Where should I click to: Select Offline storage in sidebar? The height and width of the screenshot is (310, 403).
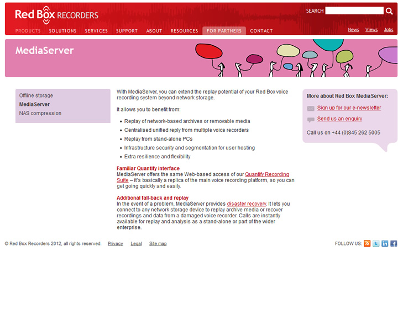(x=36, y=95)
